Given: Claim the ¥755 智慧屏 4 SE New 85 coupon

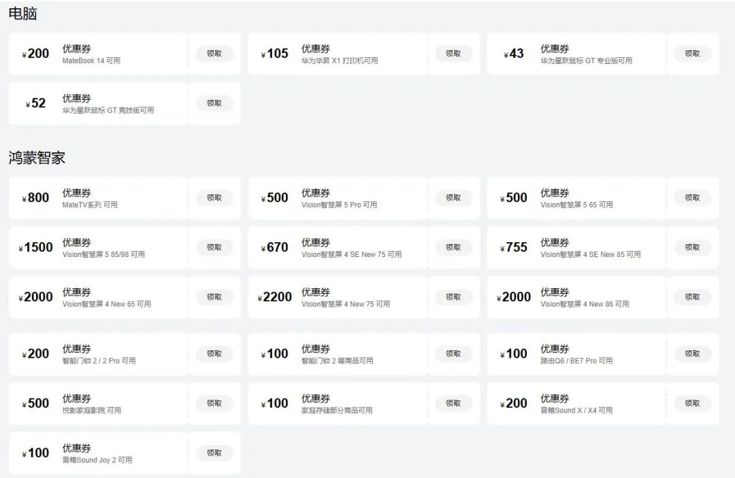Looking at the screenshot, I should pyautogui.click(x=692, y=247).
